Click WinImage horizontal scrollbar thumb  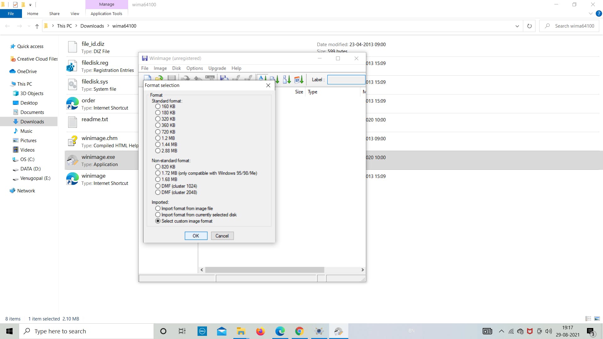point(265,270)
